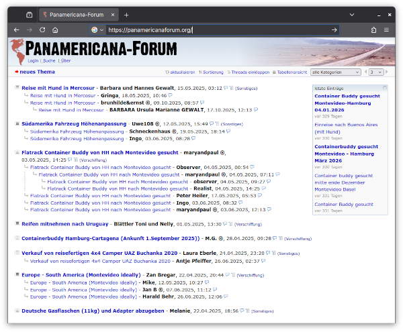Viewport: 403px width, 332px height.
Task: Go to next page arrow
Action: coord(387,72)
